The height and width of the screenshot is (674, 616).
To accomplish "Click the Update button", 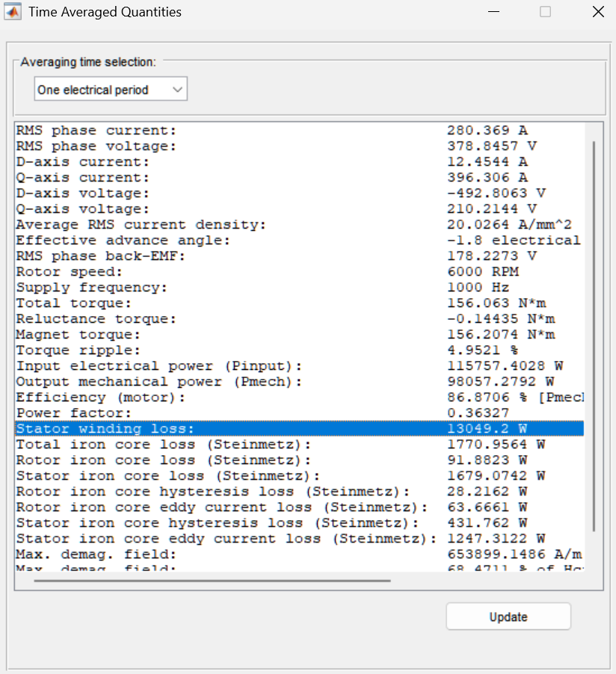I will (508, 616).
